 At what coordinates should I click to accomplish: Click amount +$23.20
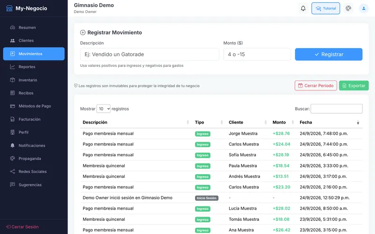pyautogui.click(x=281, y=187)
